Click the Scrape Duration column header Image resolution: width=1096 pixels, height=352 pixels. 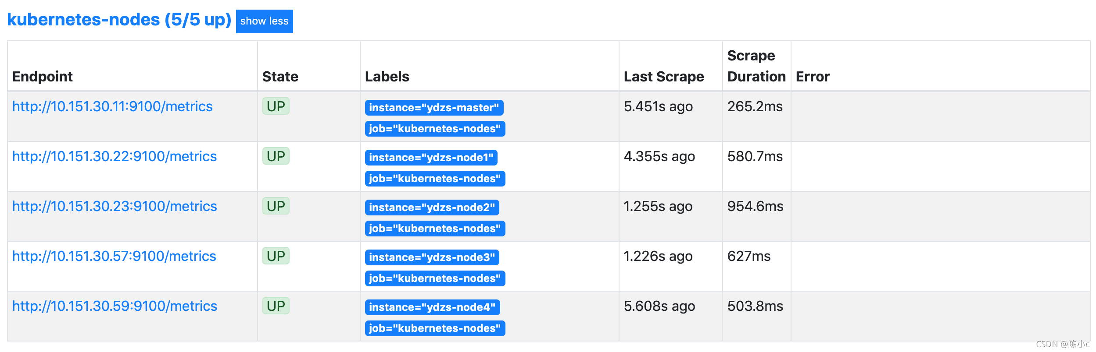pos(756,66)
